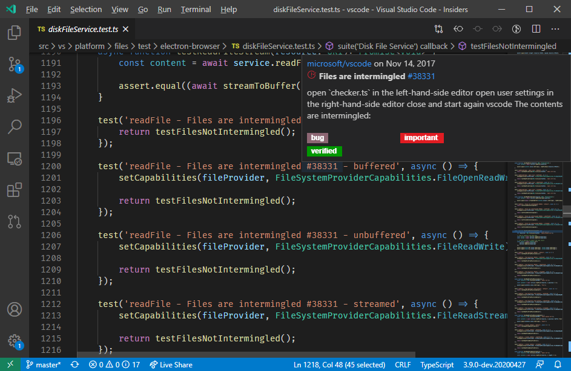
Task: Toggle the timeline/open changes icon in editor toolbar
Action: [438, 28]
